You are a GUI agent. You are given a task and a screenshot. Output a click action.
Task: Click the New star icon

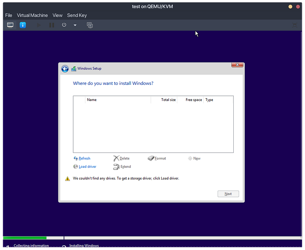click(x=190, y=158)
